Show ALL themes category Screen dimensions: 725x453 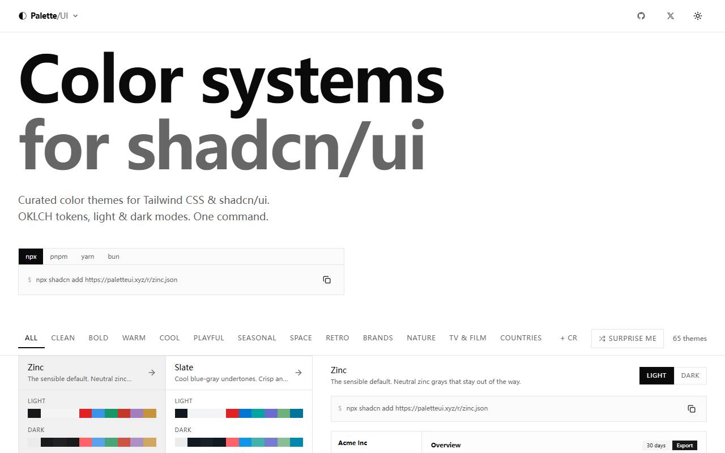[x=31, y=338]
